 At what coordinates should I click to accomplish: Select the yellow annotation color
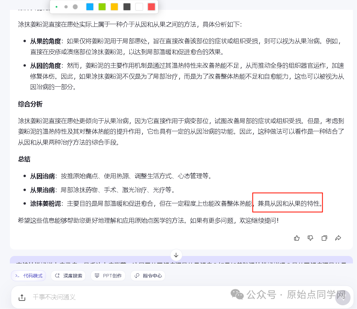pyautogui.click(x=114, y=6)
